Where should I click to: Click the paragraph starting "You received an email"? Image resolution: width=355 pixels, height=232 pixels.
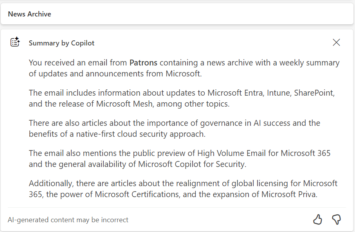pos(184,68)
